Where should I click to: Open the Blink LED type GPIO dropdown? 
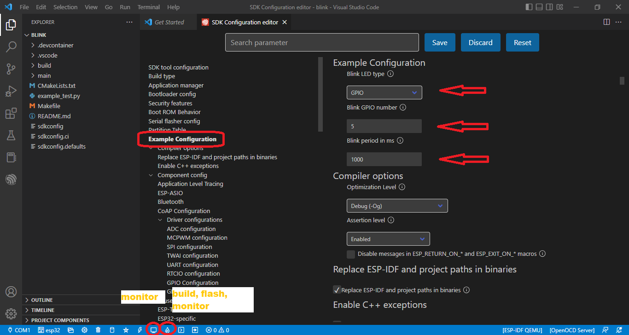point(384,92)
